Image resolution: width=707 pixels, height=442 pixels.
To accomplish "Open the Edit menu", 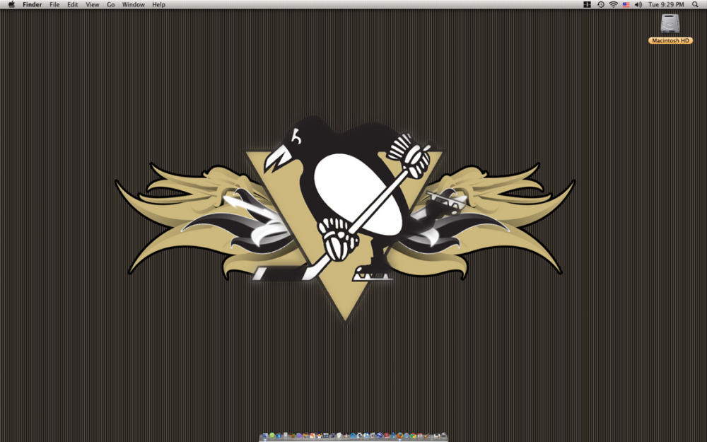I will (x=73, y=4).
